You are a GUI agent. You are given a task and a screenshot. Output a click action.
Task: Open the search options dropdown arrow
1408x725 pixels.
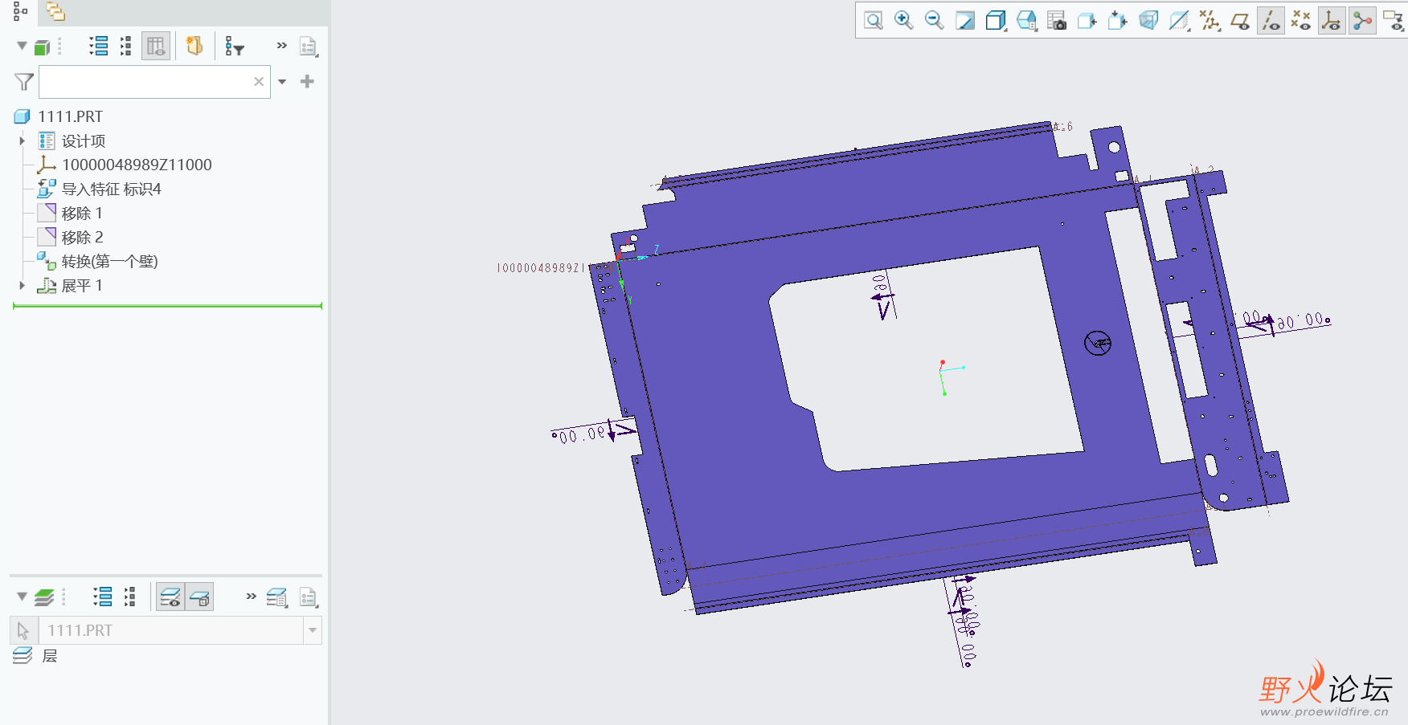click(282, 82)
